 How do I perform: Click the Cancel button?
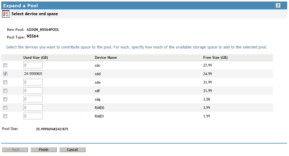[x=72, y=150]
